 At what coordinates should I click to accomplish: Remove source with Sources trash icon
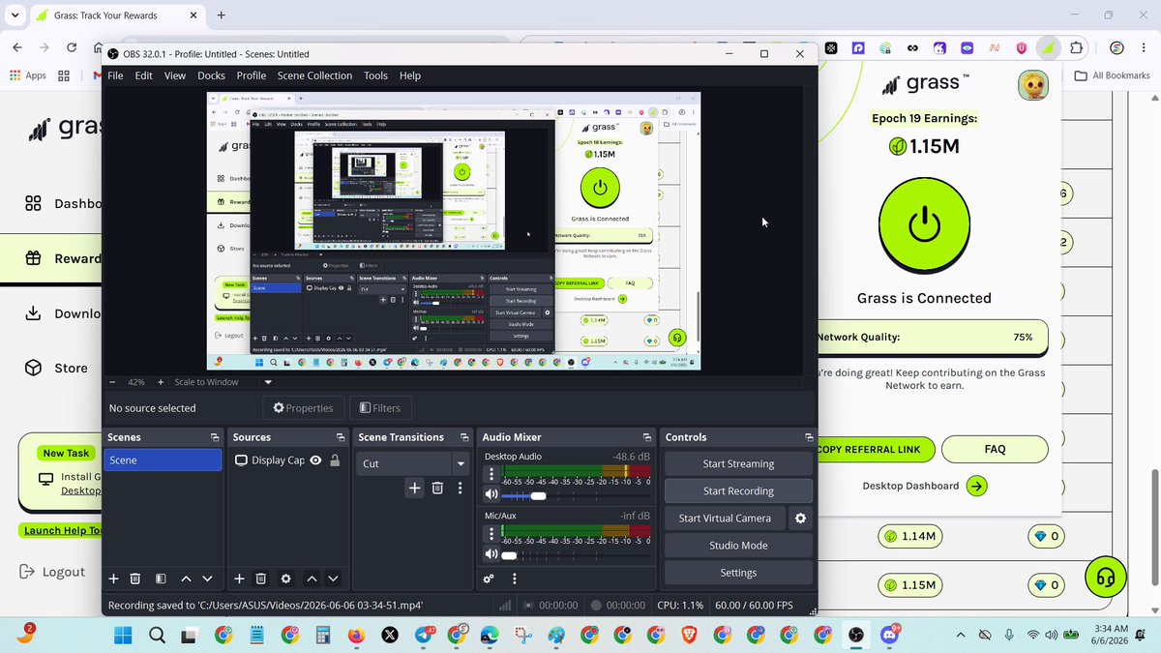point(261,579)
